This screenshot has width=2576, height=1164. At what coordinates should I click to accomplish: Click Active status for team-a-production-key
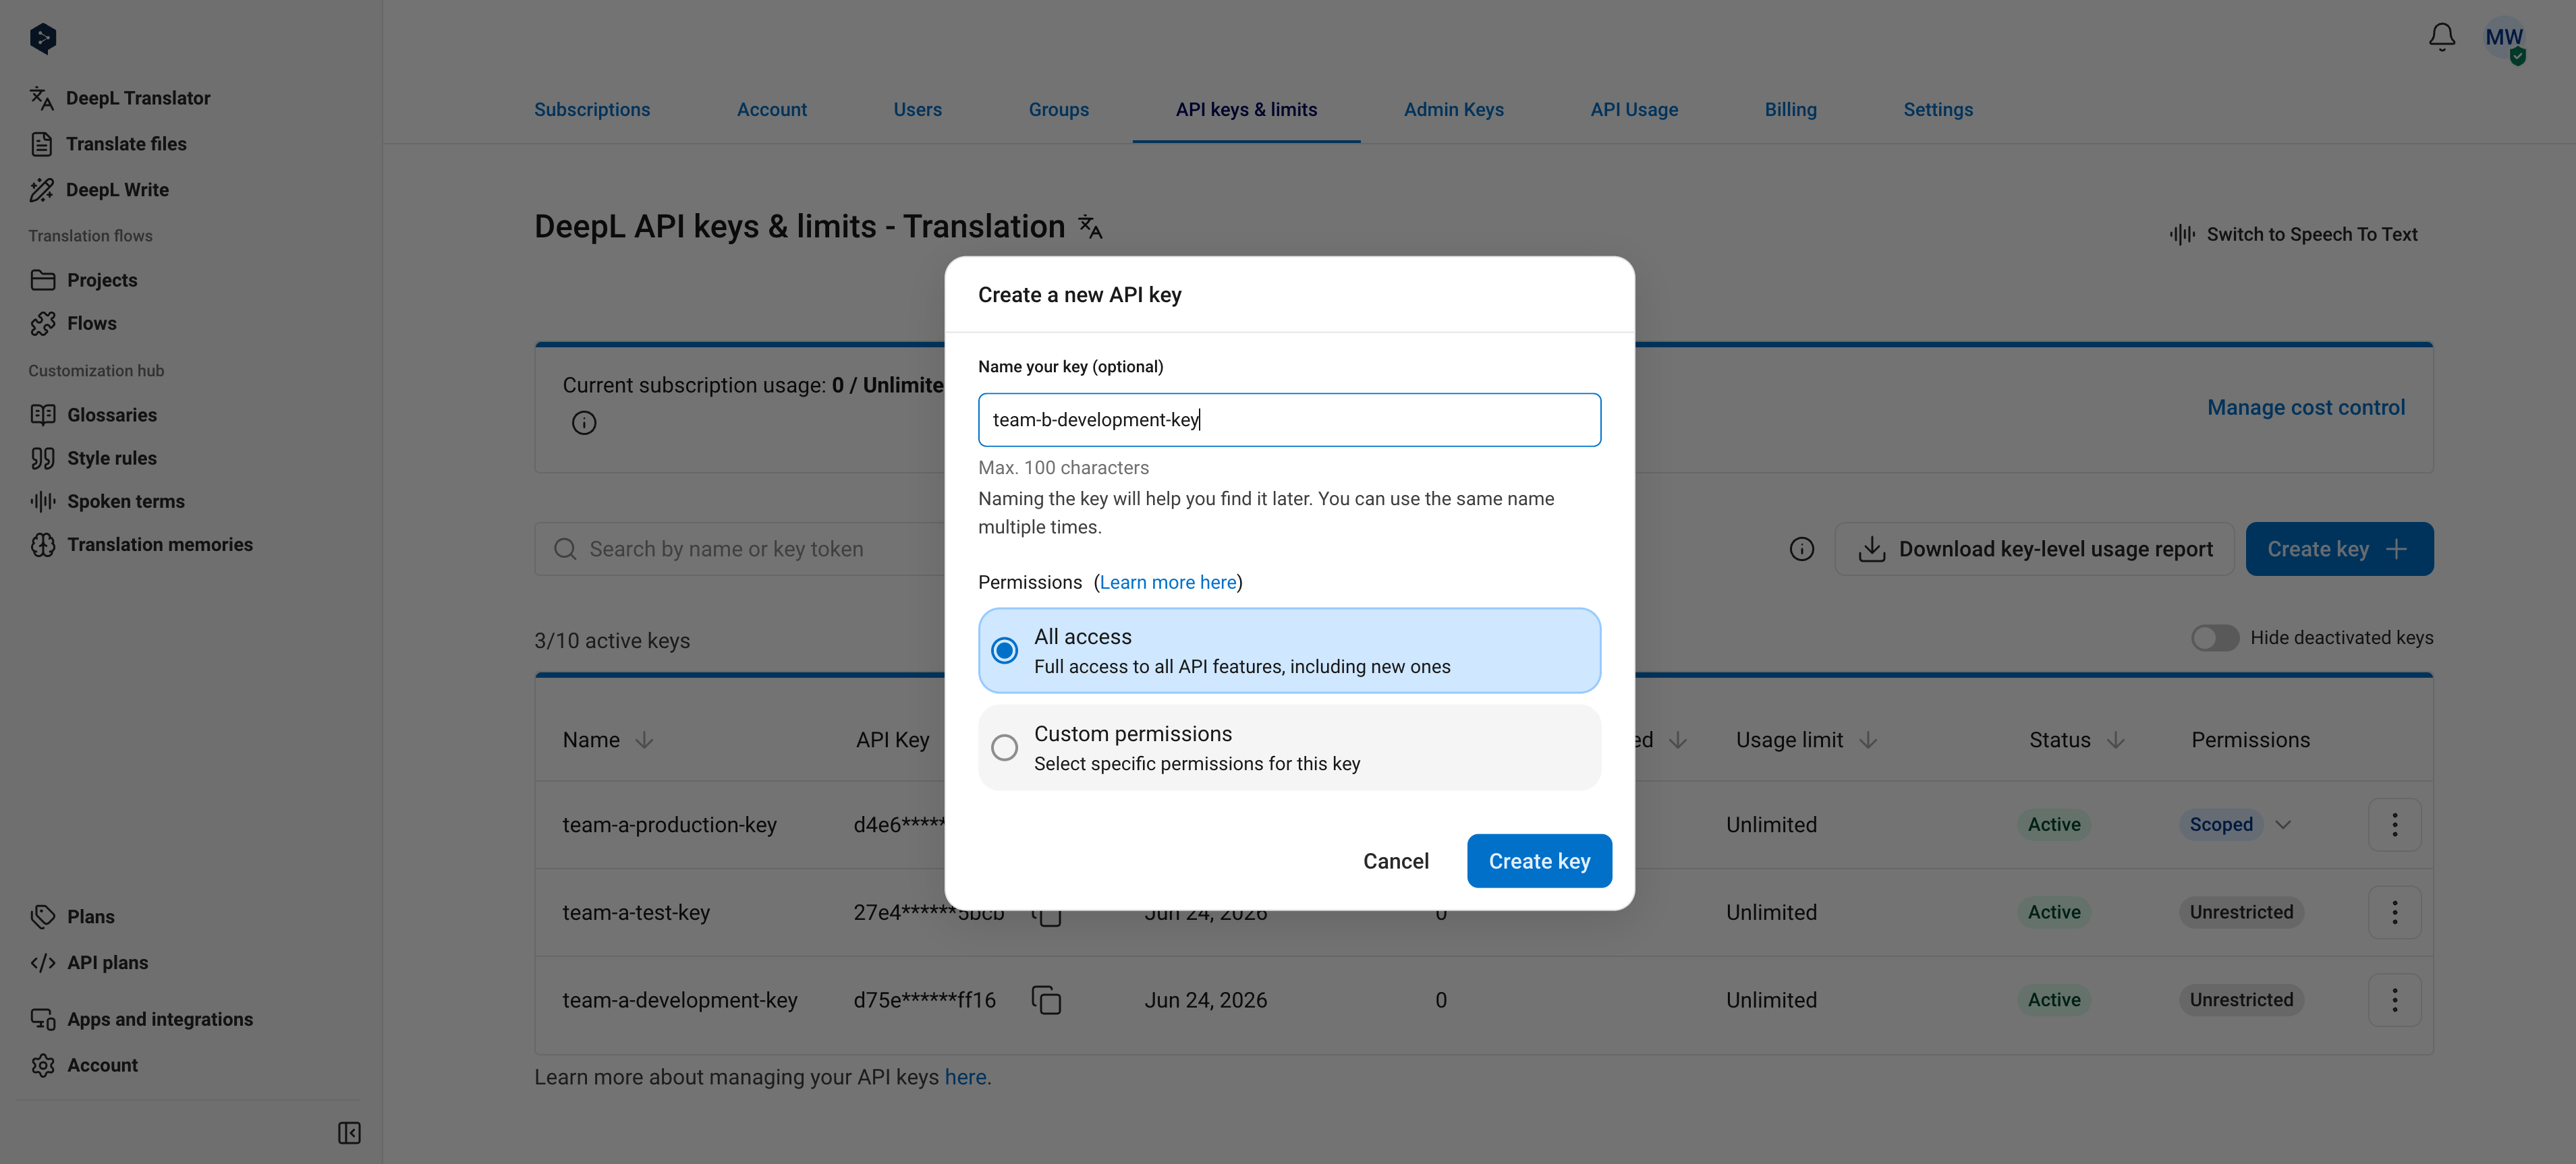click(2054, 825)
